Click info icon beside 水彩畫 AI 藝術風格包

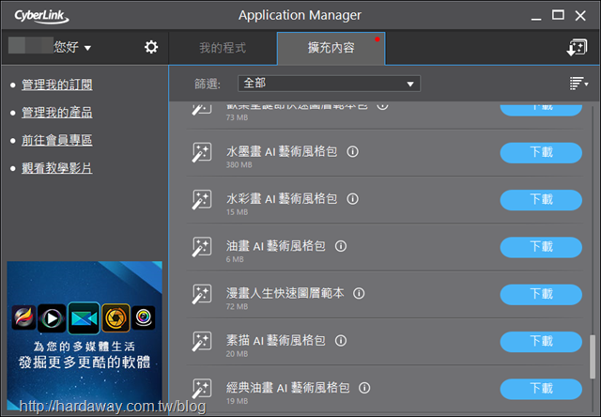click(x=353, y=199)
